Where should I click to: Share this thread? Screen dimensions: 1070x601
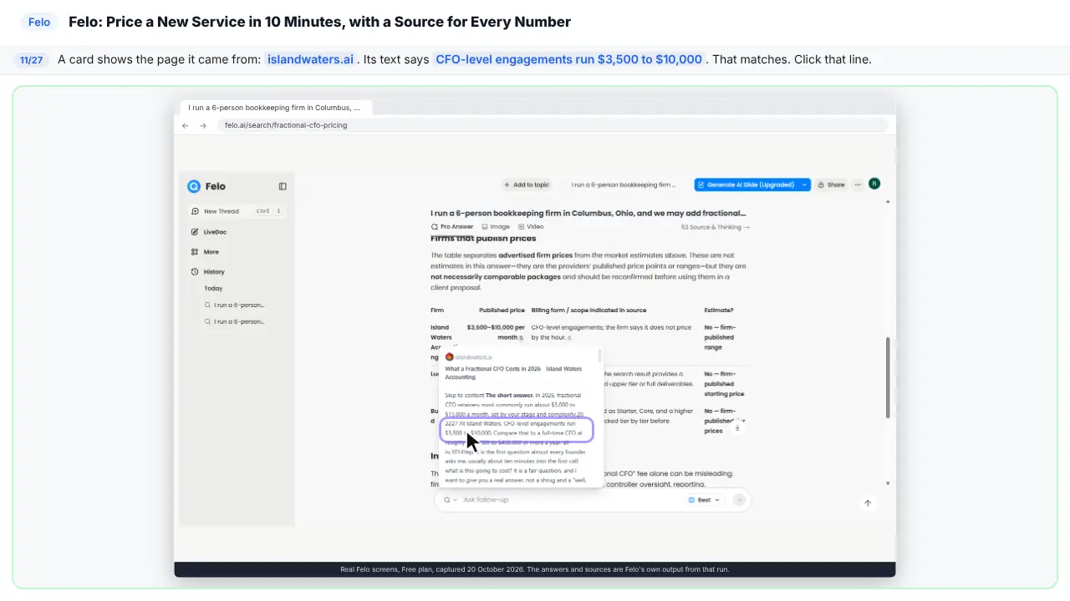832,184
